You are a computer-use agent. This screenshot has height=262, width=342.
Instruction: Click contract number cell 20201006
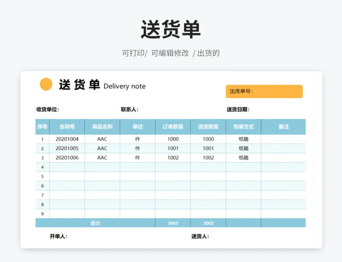tap(67, 158)
